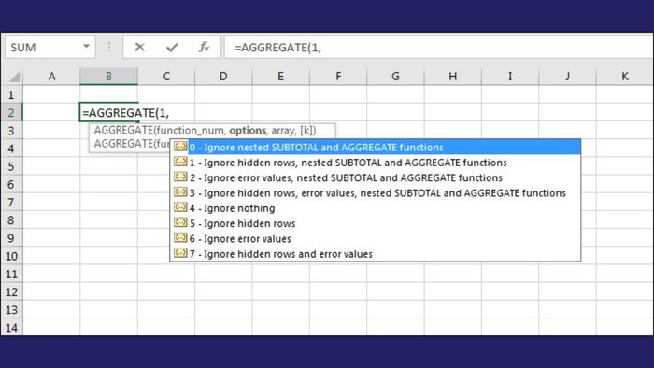Screen dimensions: 654x368
Task: Select option 6 - Ignore error values
Action: (x=376, y=239)
